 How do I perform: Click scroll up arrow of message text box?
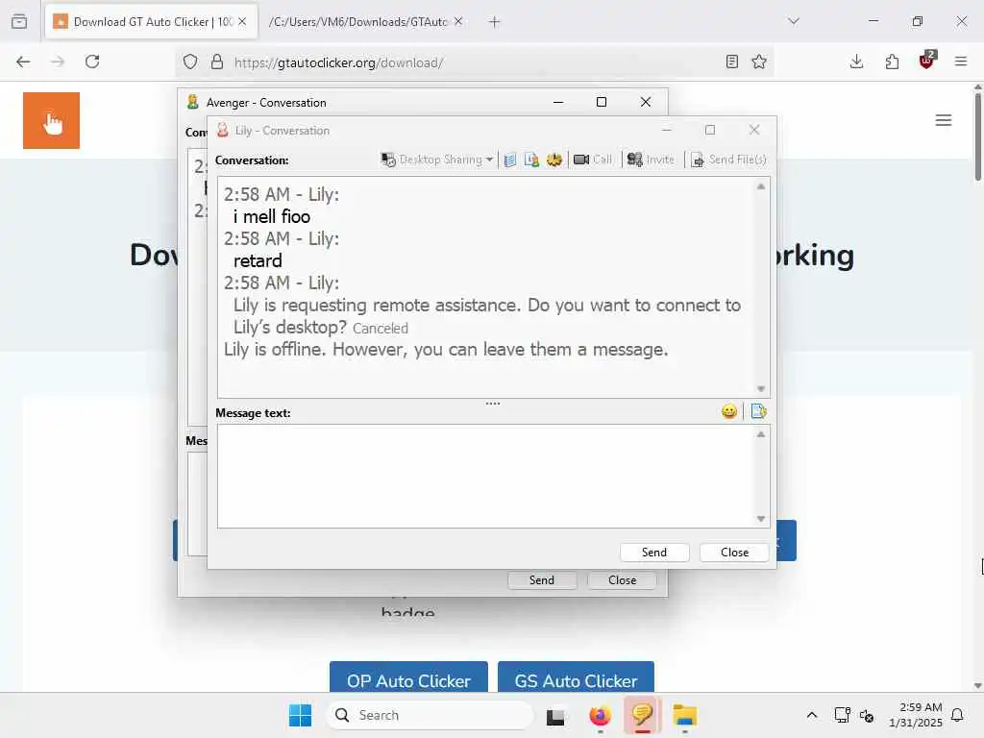point(761,434)
